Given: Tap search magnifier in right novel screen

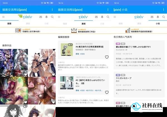Looking at the screenshot, I should 163,17.
